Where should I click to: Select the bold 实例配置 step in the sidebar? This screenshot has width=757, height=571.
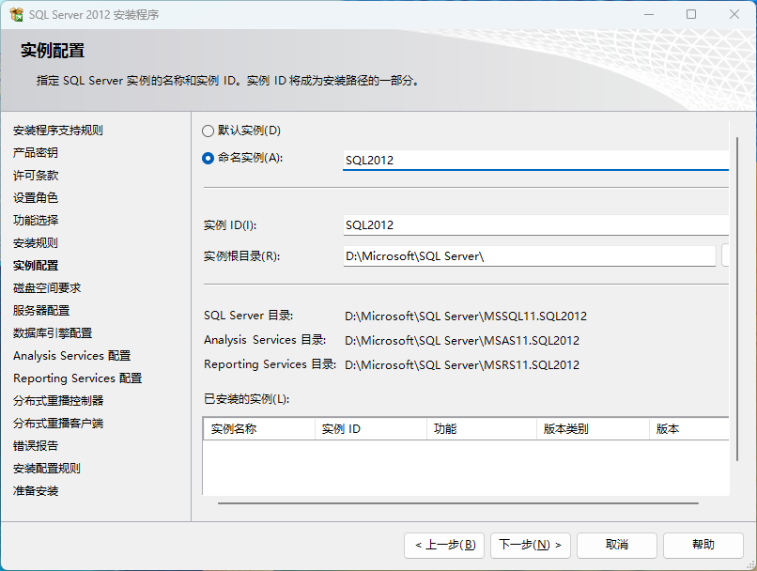coord(36,266)
